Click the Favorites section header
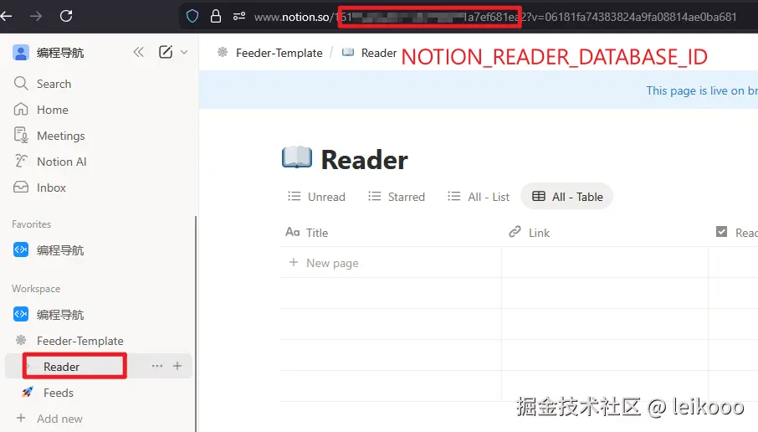This screenshot has height=432, width=758. coord(32,224)
